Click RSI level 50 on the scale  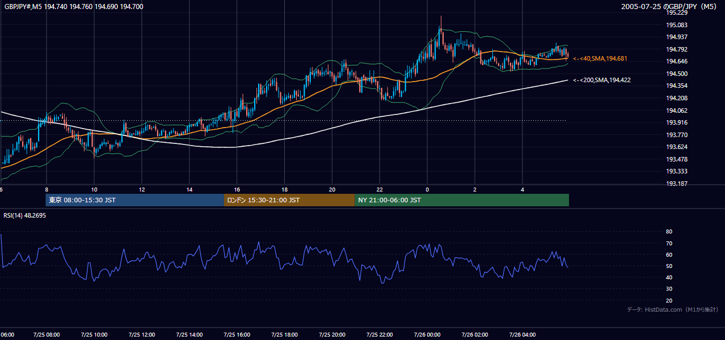[669, 266]
